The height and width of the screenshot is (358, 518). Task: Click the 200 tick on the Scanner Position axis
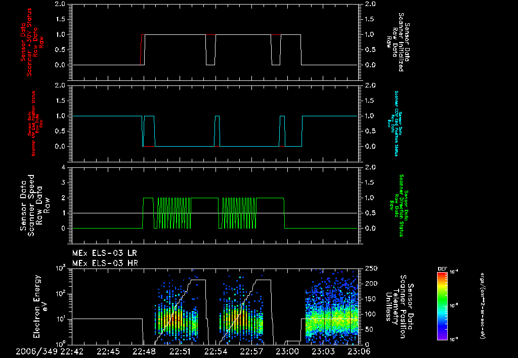(372, 284)
